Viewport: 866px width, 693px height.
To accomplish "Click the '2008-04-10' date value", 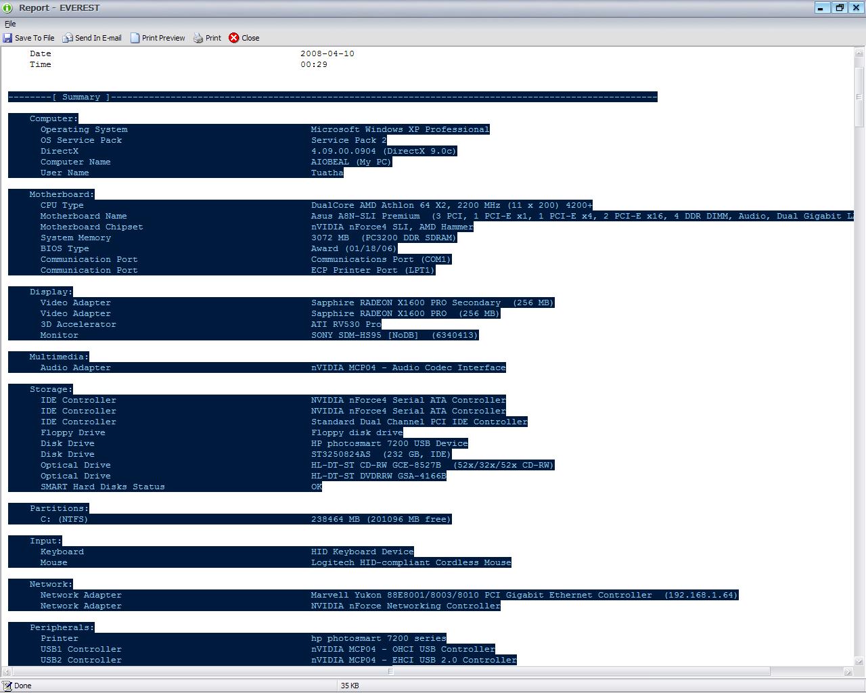I will 327,53.
